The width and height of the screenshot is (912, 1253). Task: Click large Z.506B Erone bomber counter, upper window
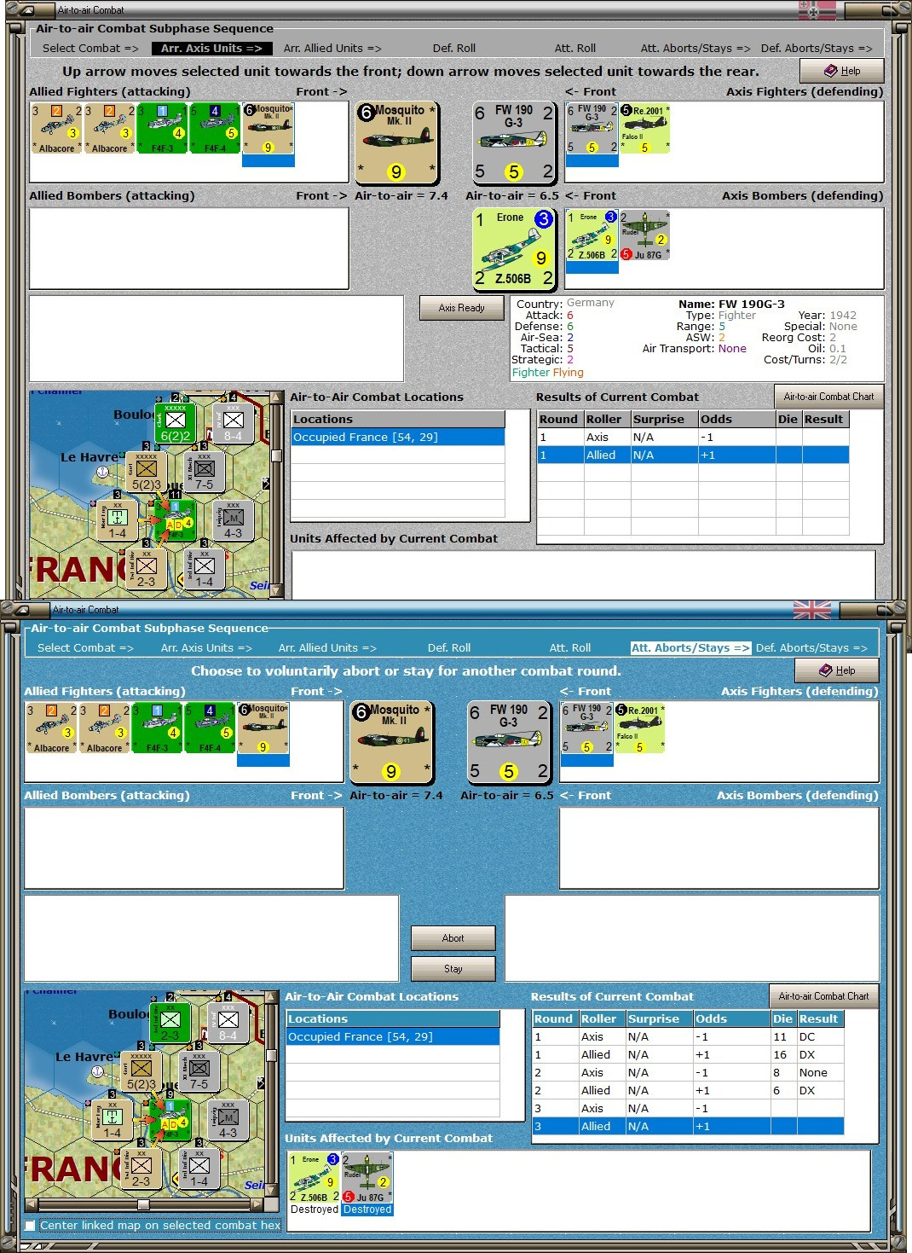point(514,248)
